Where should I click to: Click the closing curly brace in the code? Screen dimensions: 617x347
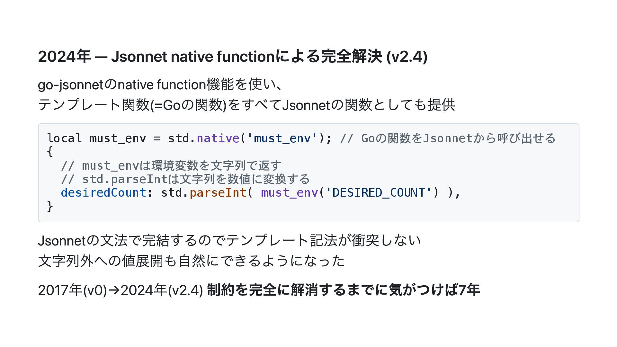pos(50,206)
